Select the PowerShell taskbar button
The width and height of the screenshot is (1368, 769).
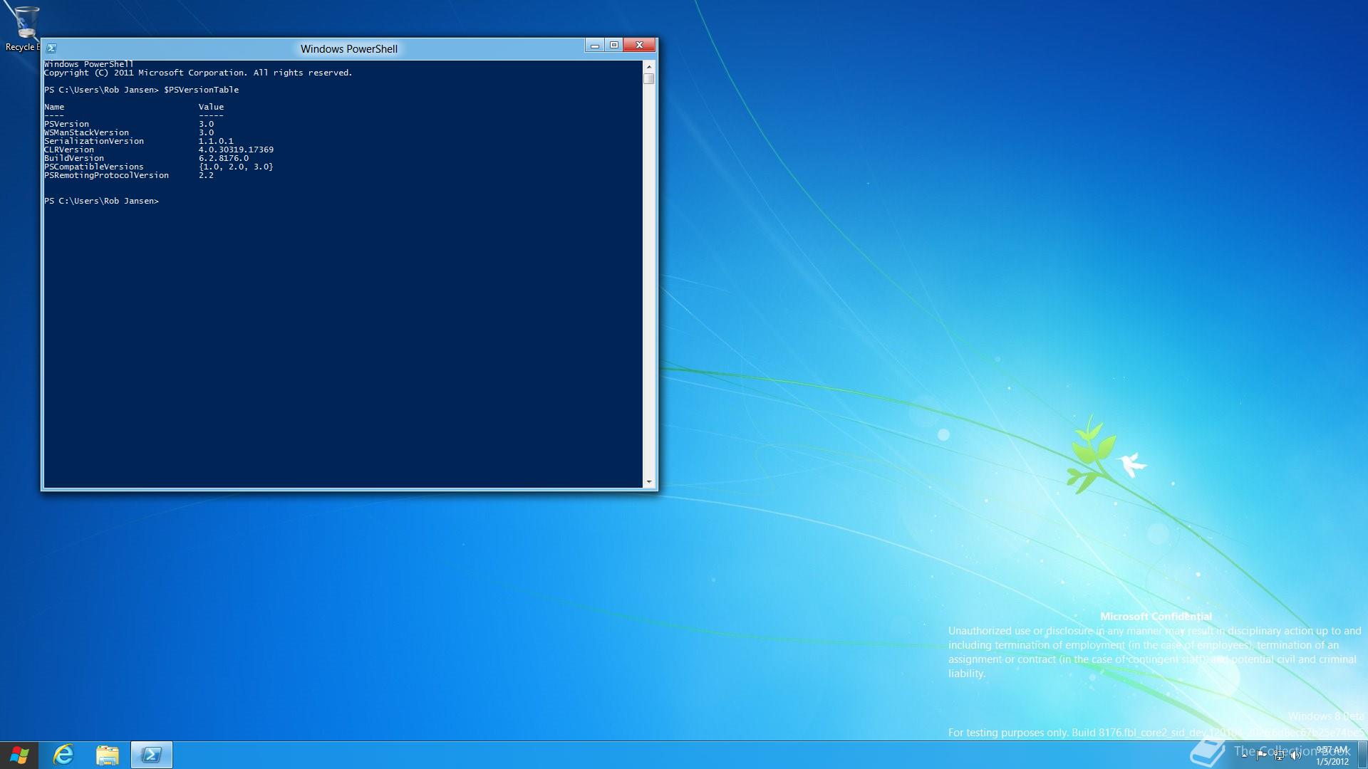pyautogui.click(x=151, y=755)
